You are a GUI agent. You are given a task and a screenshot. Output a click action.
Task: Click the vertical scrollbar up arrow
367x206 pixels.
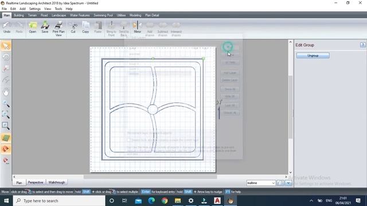(x=291, y=42)
